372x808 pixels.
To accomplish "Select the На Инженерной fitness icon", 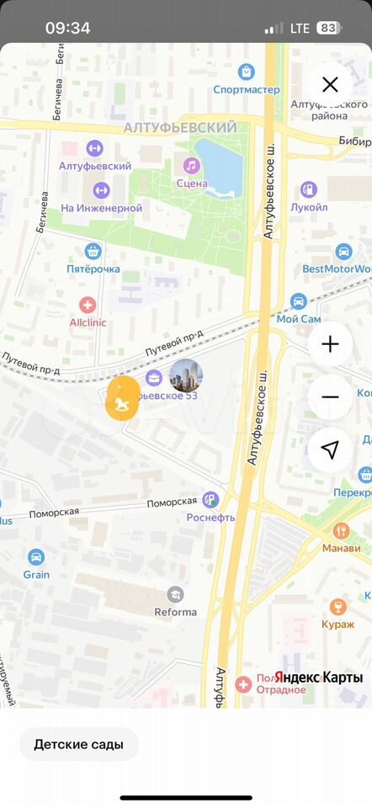I will [101, 191].
